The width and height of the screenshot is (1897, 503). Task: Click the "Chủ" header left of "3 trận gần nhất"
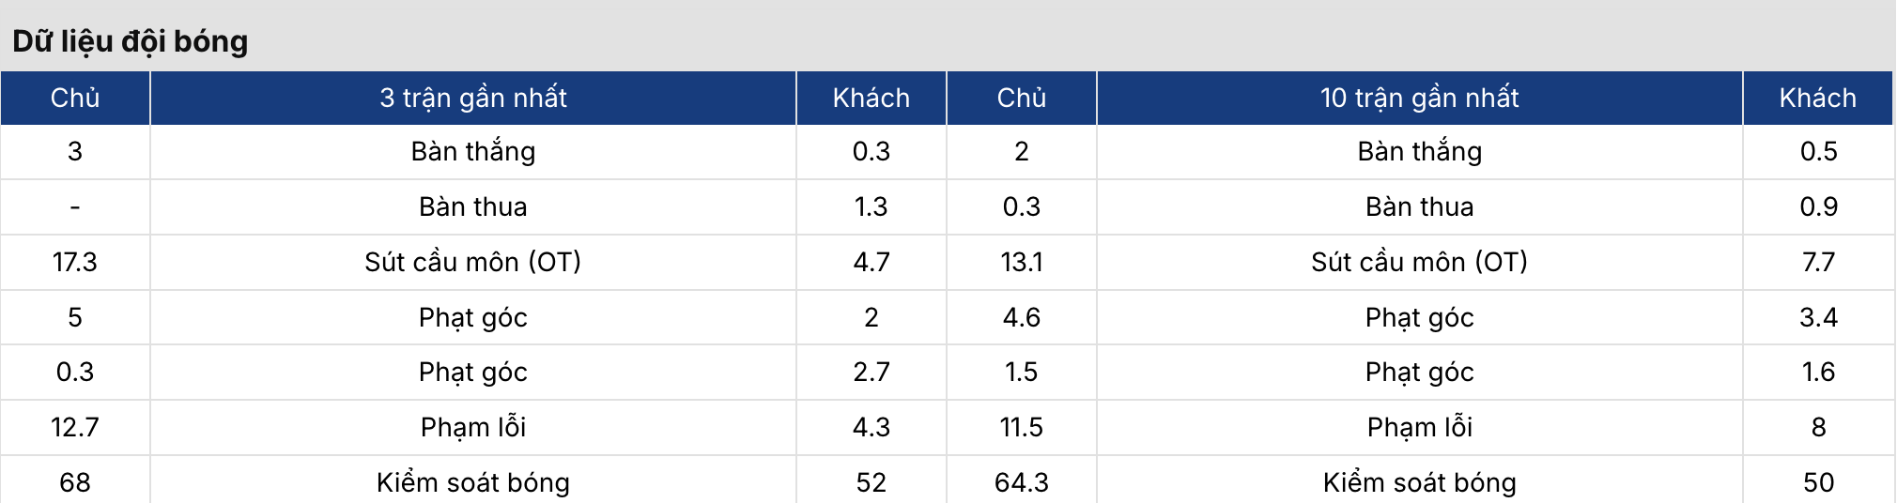point(75,98)
